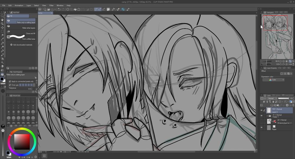Click the New document icon
Viewport: 295px width, 159px height.
tap(45, 9)
